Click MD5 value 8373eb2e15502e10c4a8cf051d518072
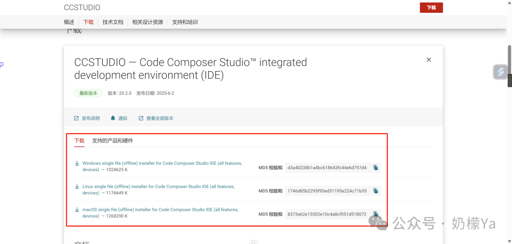 [x=327, y=214]
